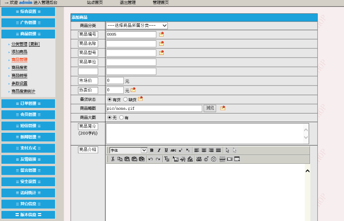Screen dimensions: 344x221
Task: Select the 缺货 stock status radio
Action: (125, 99)
